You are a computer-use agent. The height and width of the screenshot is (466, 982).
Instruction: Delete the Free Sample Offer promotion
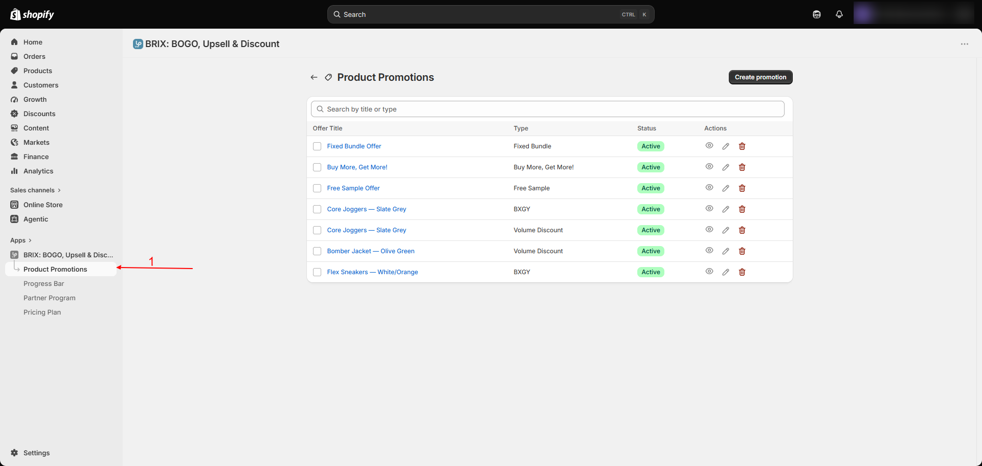(742, 188)
